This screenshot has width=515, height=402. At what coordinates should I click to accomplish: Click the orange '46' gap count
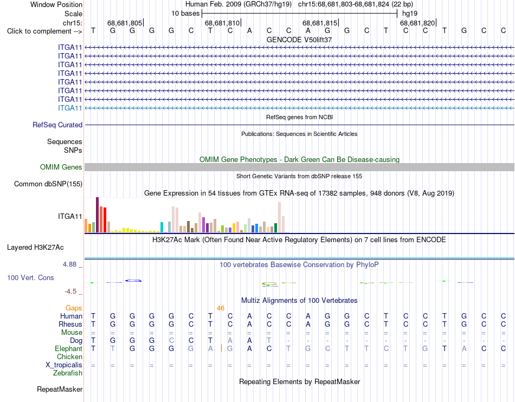point(221,308)
